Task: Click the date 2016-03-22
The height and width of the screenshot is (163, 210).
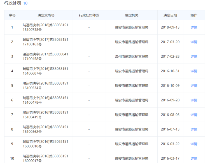Action: (170, 144)
